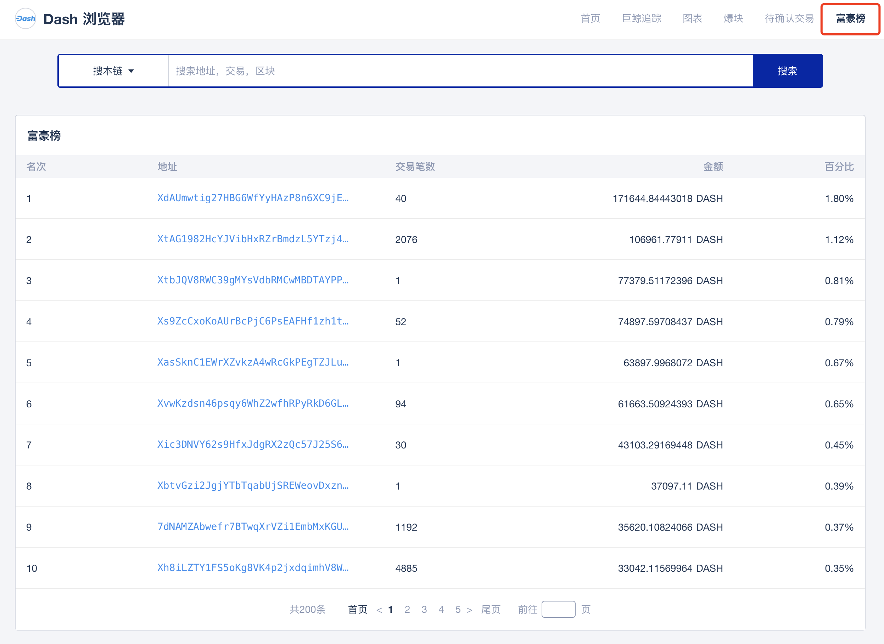Click the previous page < arrow
Image resolution: width=884 pixels, height=644 pixels.
(379, 610)
